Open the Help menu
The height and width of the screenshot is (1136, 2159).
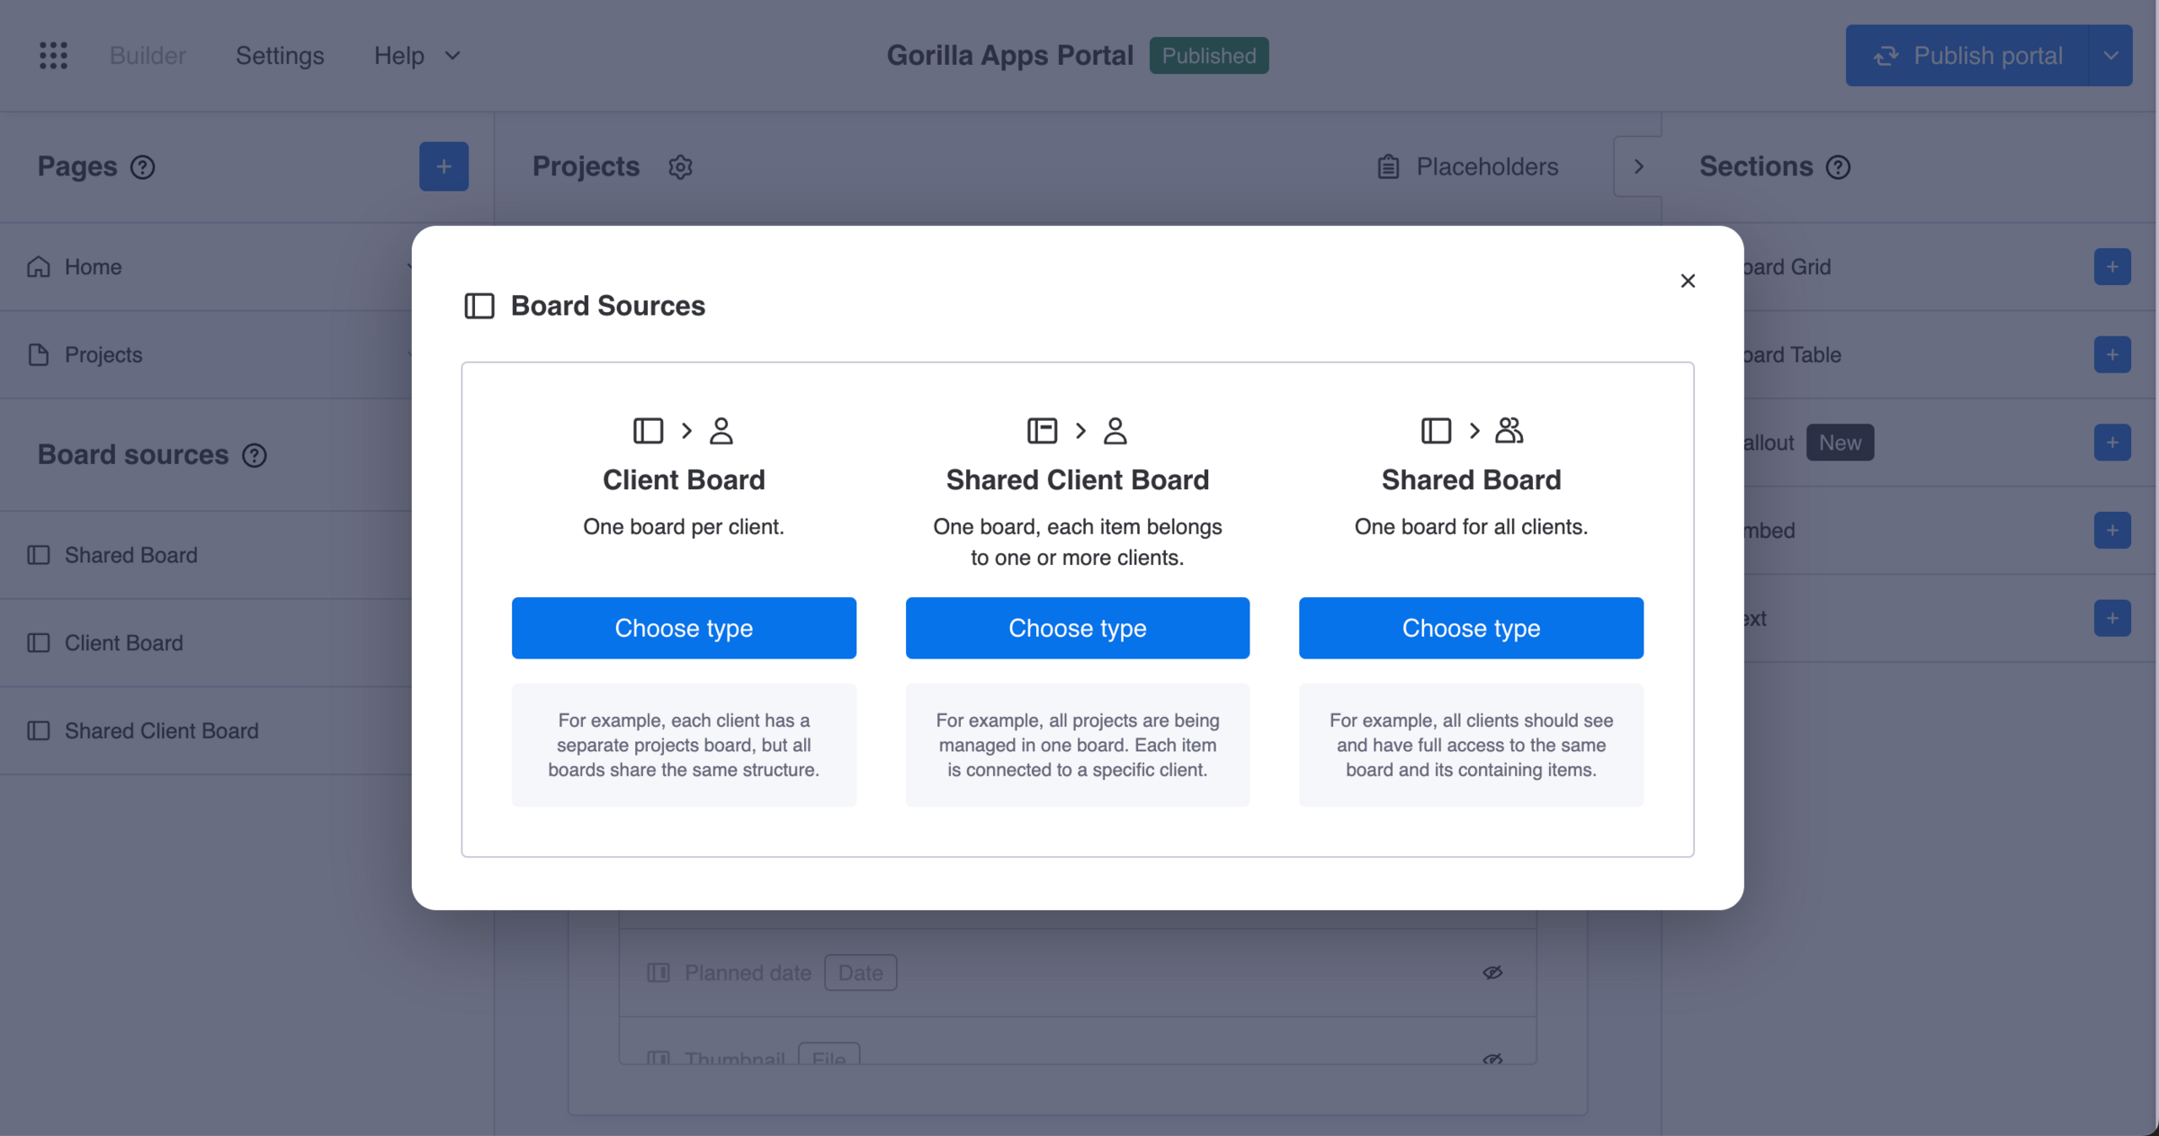417,56
